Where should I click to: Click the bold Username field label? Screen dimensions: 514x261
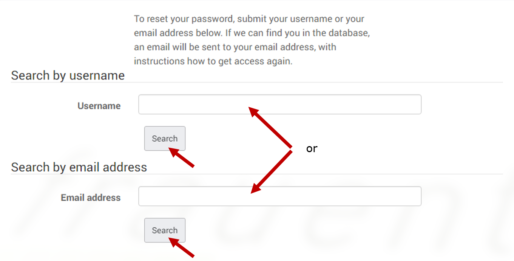click(99, 106)
